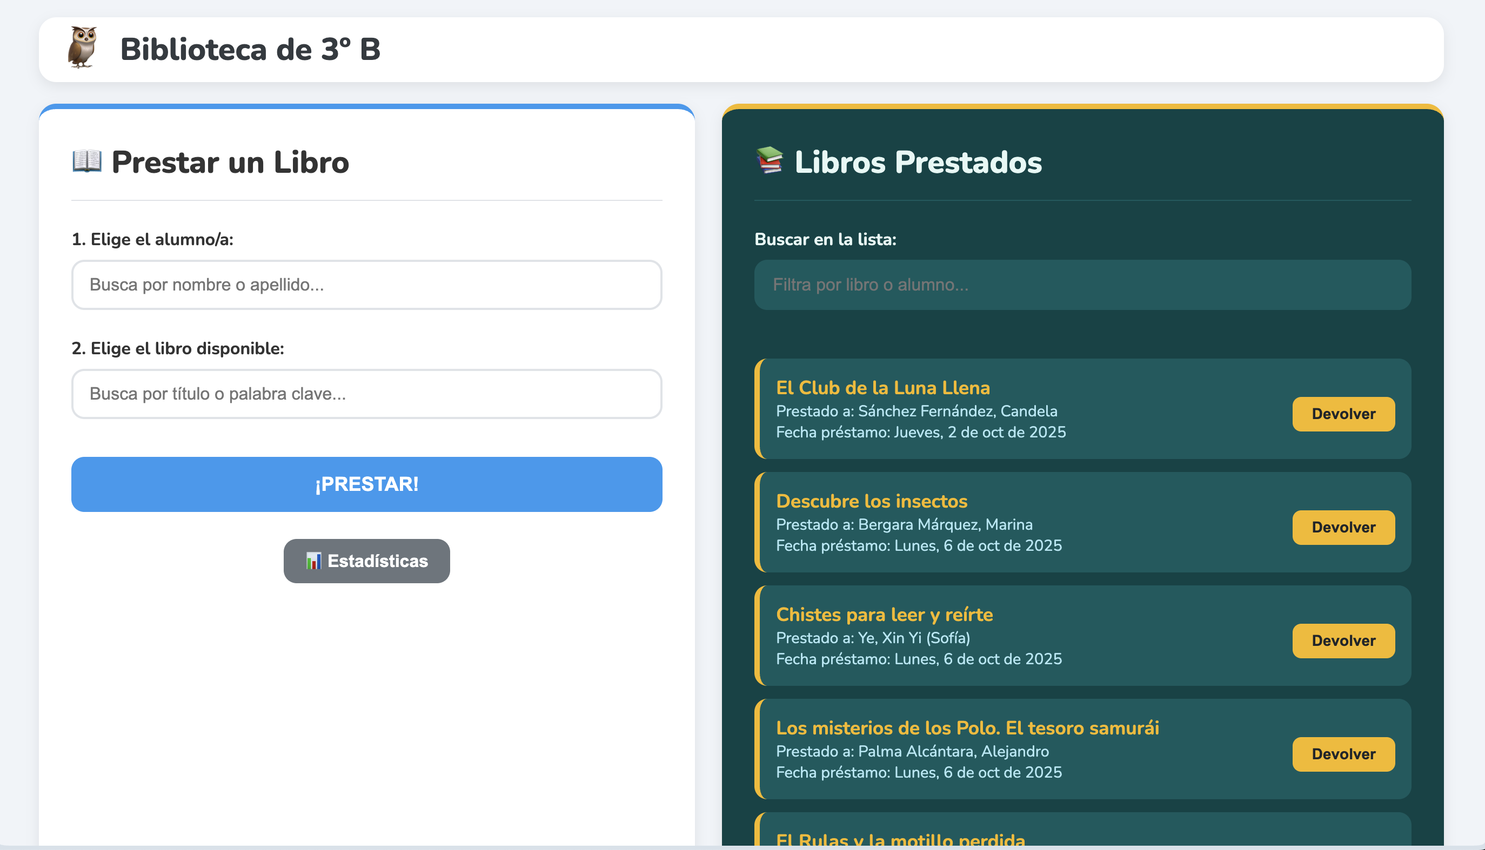Click the Prestar un Libro heading
Screen dimensions: 1485x850
[230, 163]
